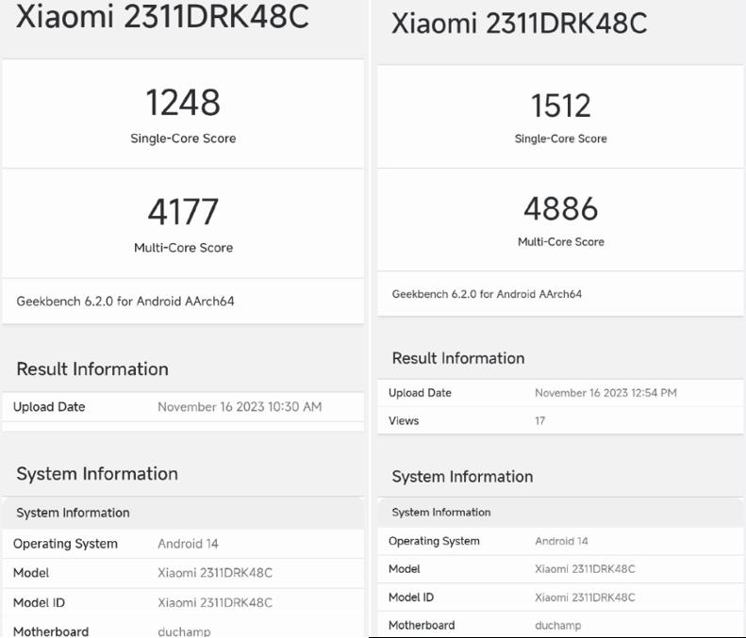Click the Views count 17
Image resolution: width=746 pixels, height=638 pixels.
(x=540, y=420)
